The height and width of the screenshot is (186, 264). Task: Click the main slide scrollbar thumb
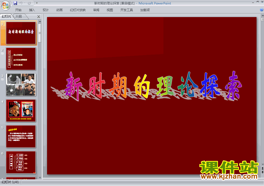262,19
